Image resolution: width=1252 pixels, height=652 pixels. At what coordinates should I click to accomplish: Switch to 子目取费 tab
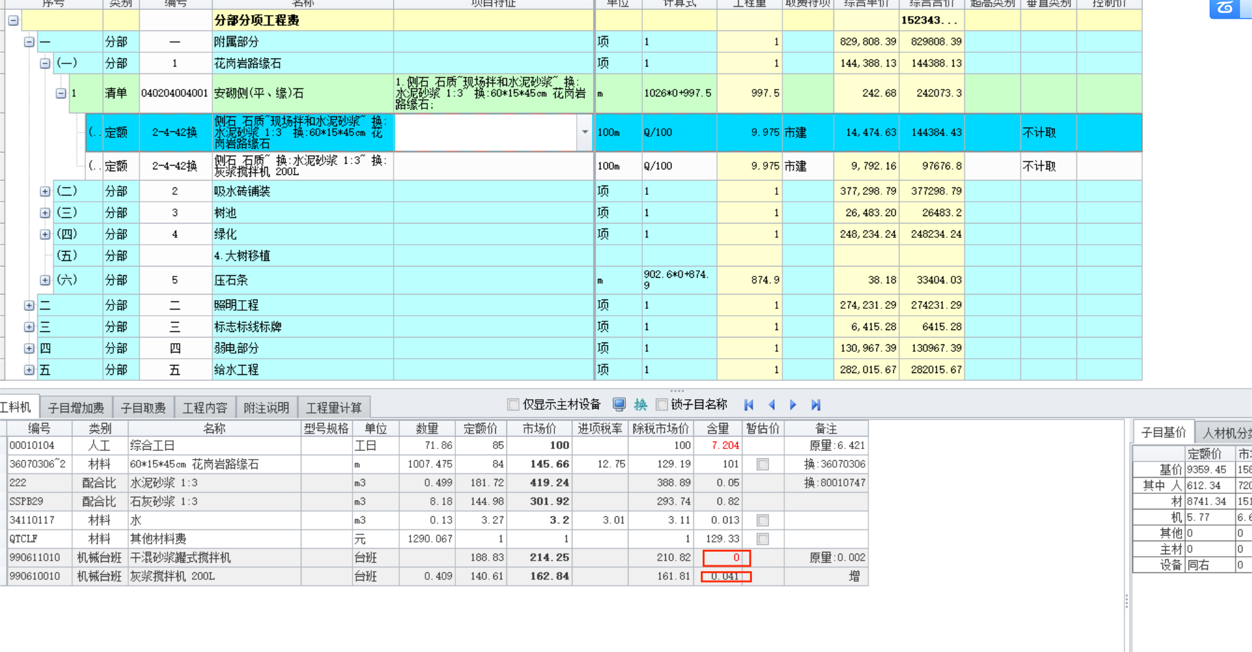(x=143, y=408)
